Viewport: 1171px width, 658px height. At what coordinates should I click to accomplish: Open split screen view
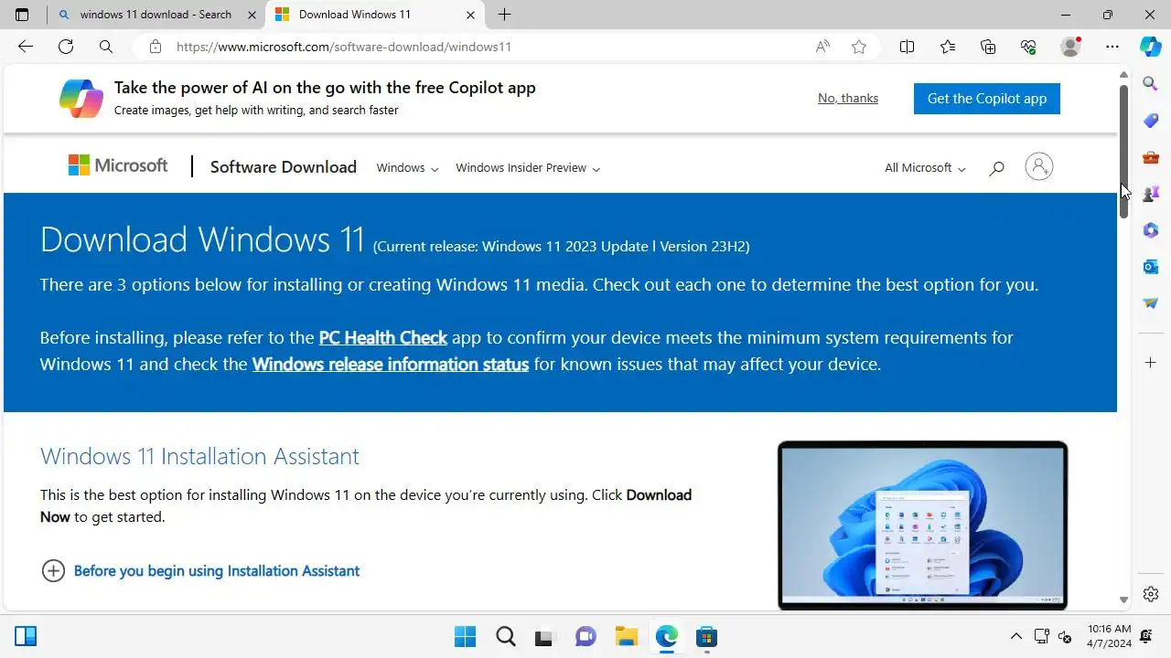pos(907,47)
